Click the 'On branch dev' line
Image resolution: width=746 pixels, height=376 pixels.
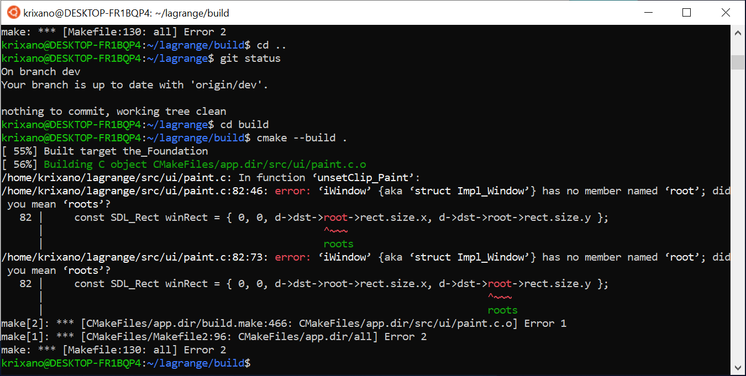tap(41, 72)
